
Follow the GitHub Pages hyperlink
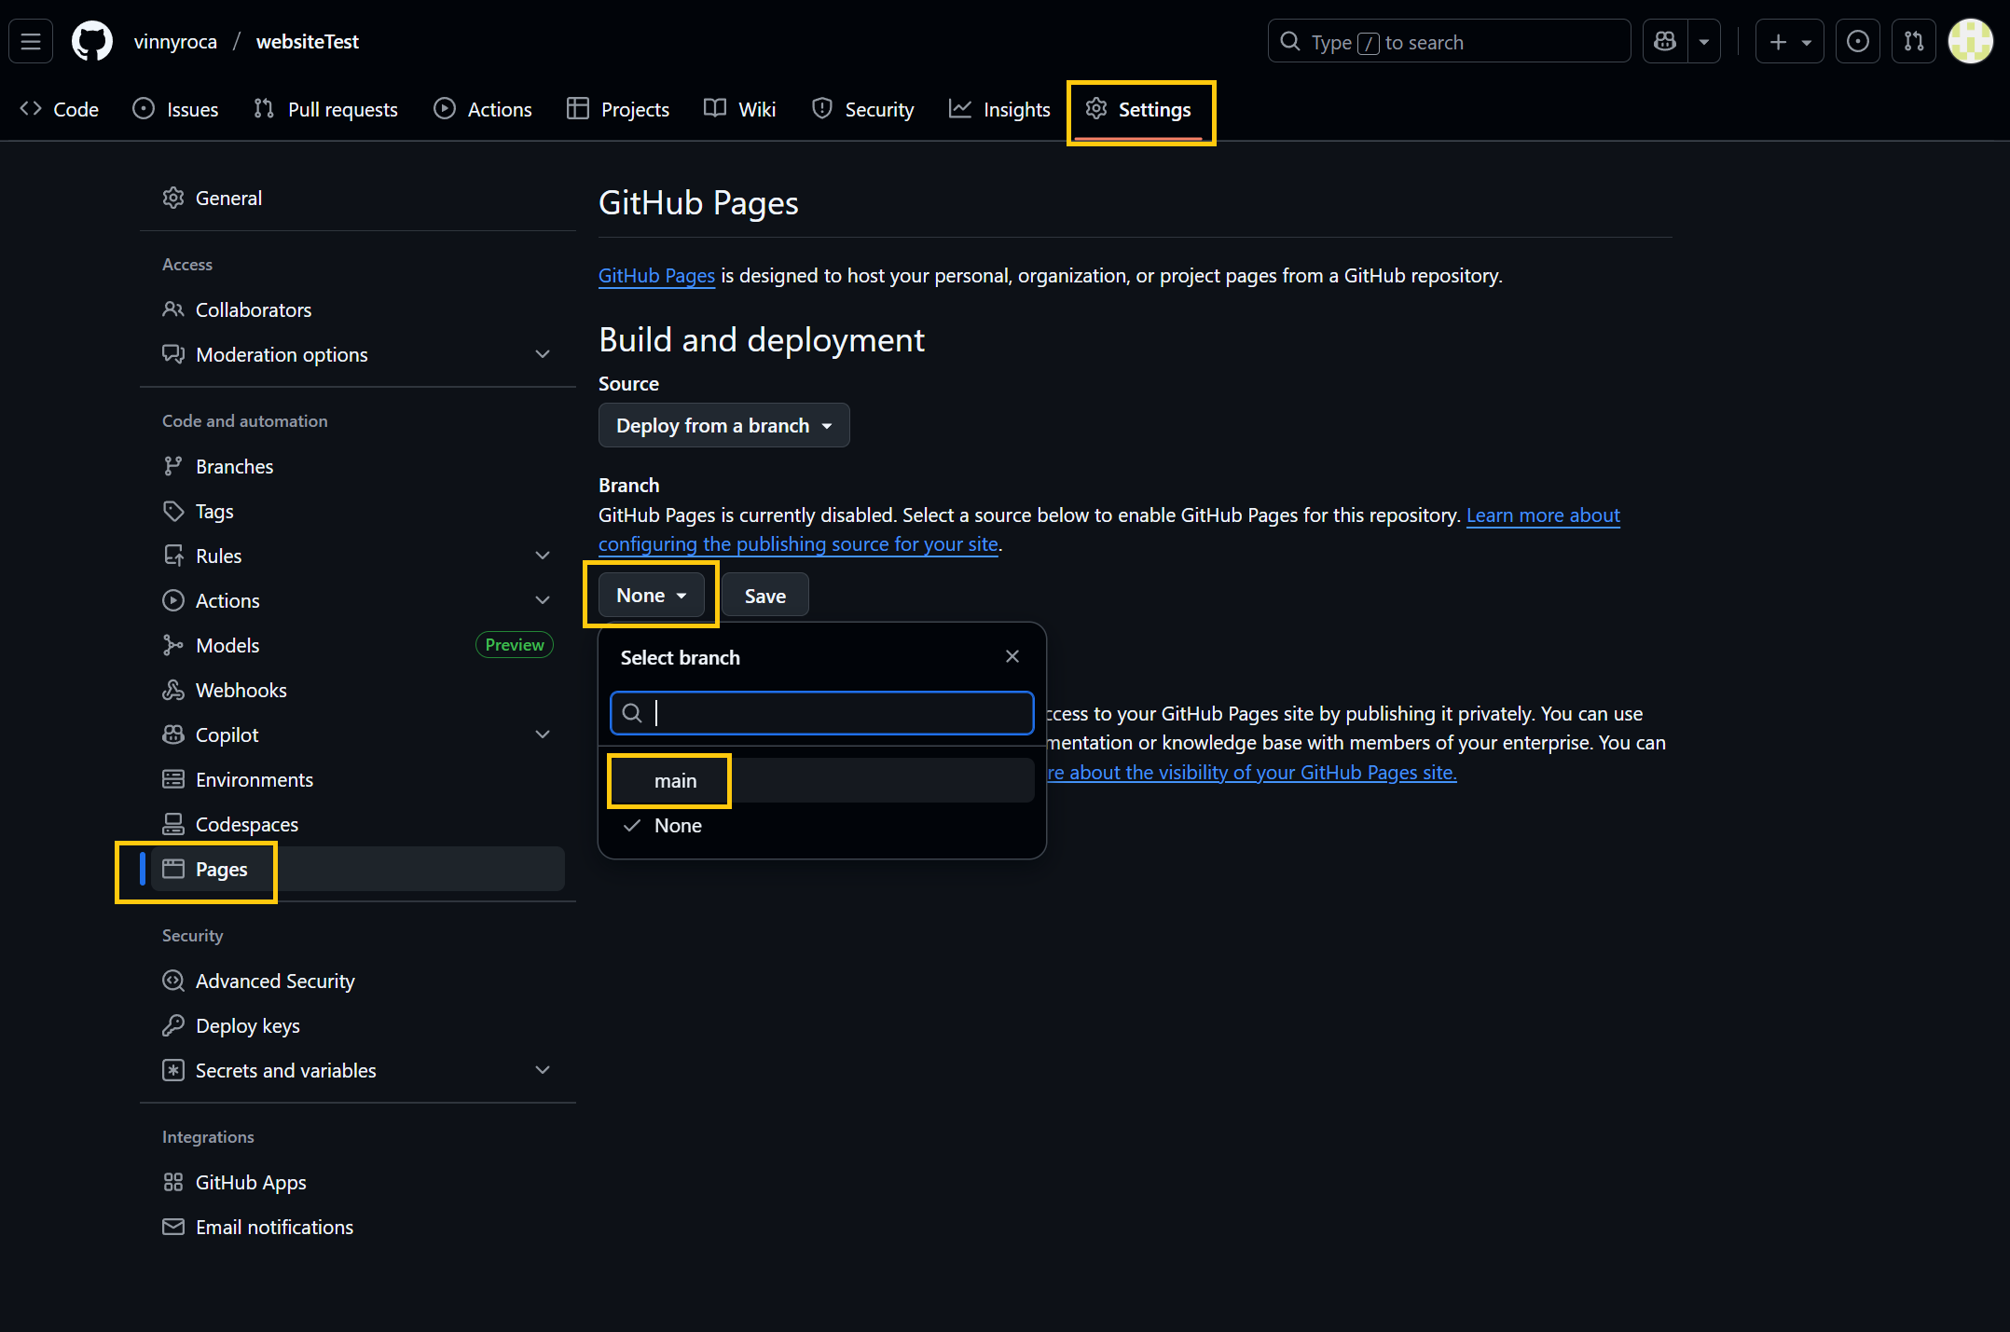(656, 276)
